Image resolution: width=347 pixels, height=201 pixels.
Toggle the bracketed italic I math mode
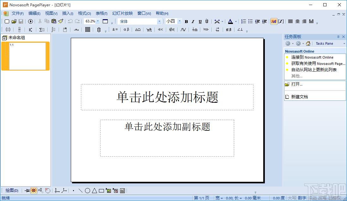click(281, 21)
